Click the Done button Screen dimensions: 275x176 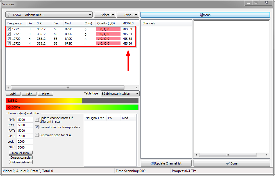pyautogui.click(x=232, y=163)
